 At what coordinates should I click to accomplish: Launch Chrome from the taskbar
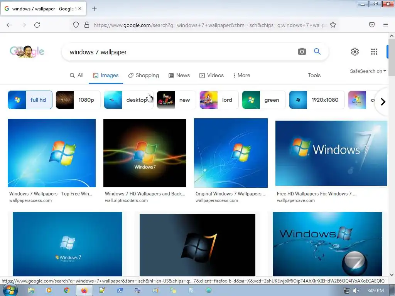pos(66,291)
